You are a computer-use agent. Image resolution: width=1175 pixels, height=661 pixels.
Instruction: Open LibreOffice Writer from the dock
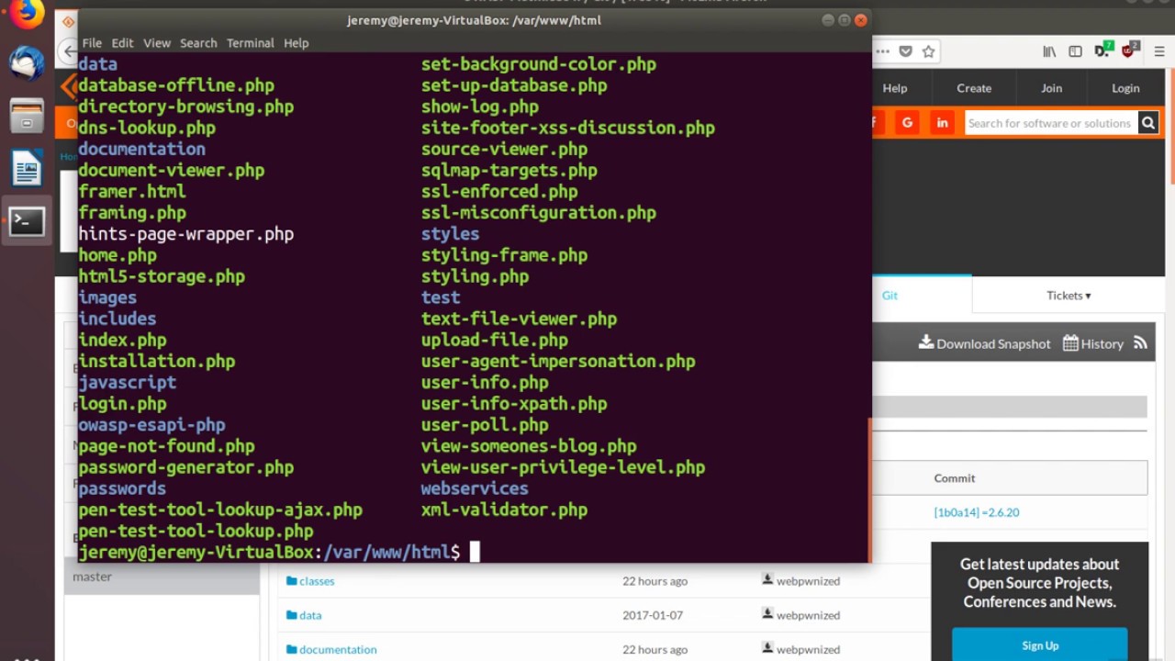pyautogui.click(x=27, y=168)
